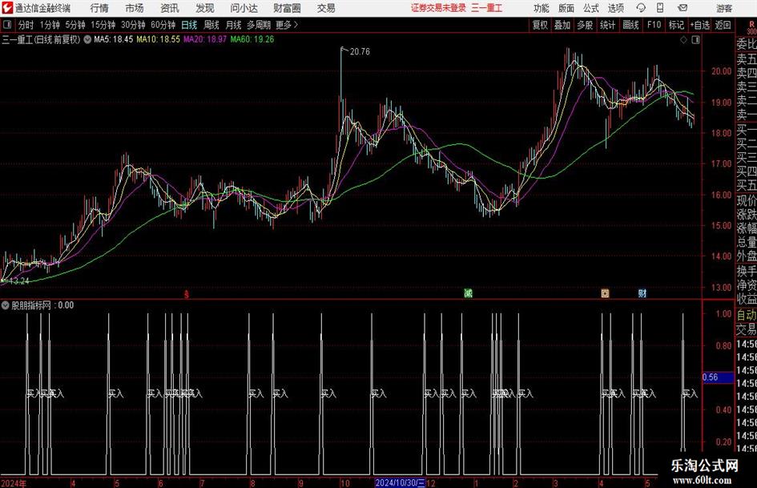The height and width of the screenshot is (488, 757).
Task: Click the 多股 multi-stock button
Action: (585, 25)
